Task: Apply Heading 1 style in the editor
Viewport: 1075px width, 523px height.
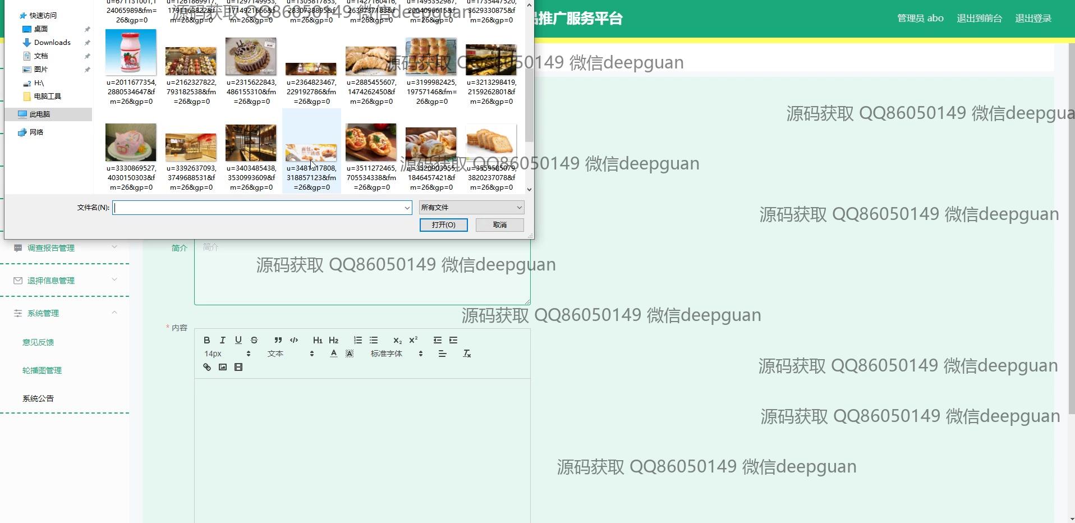Action: click(318, 340)
